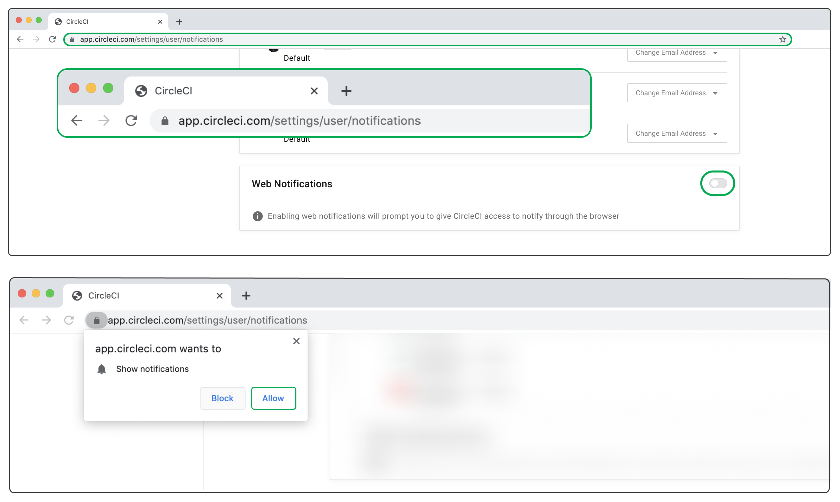Click the back arrow in the bottom browser window
840x502 pixels.
click(x=24, y=320)
